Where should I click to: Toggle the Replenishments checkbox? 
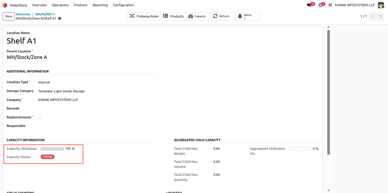(40, 117)
